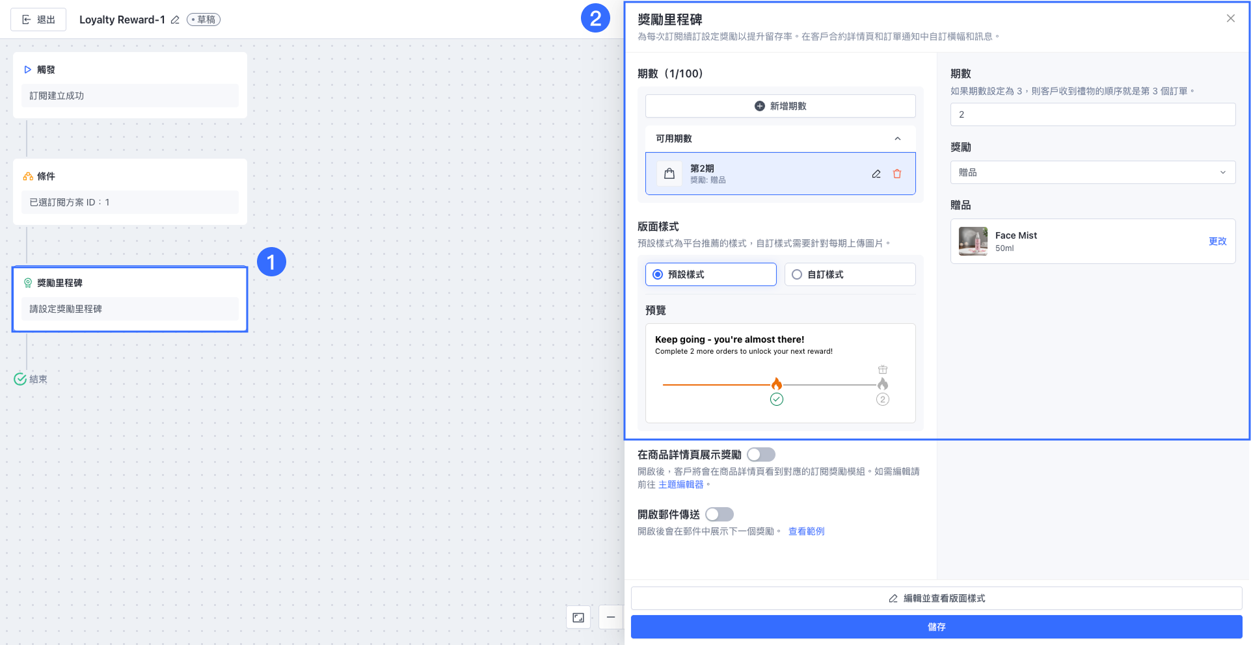The image size is (1251, 645).
Task: Click the 更改 link for Face Mist
Action: click(x=1217, y=241)
